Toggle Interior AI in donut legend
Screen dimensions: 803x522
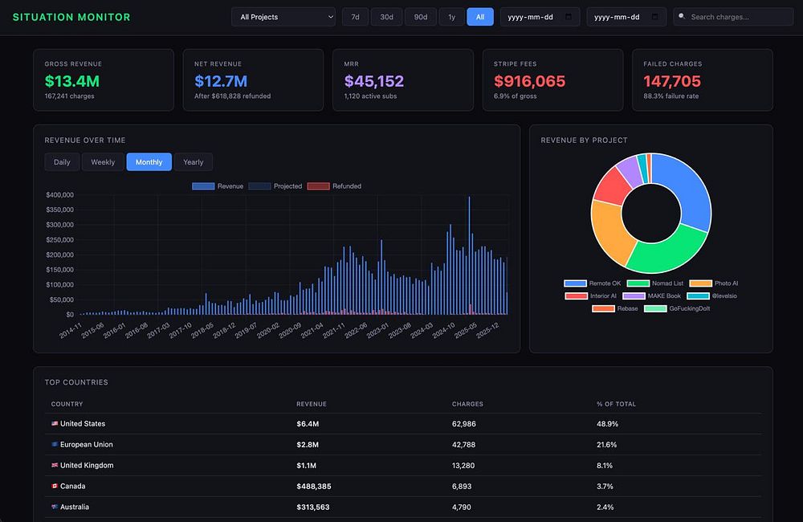[x=590, y=296]
